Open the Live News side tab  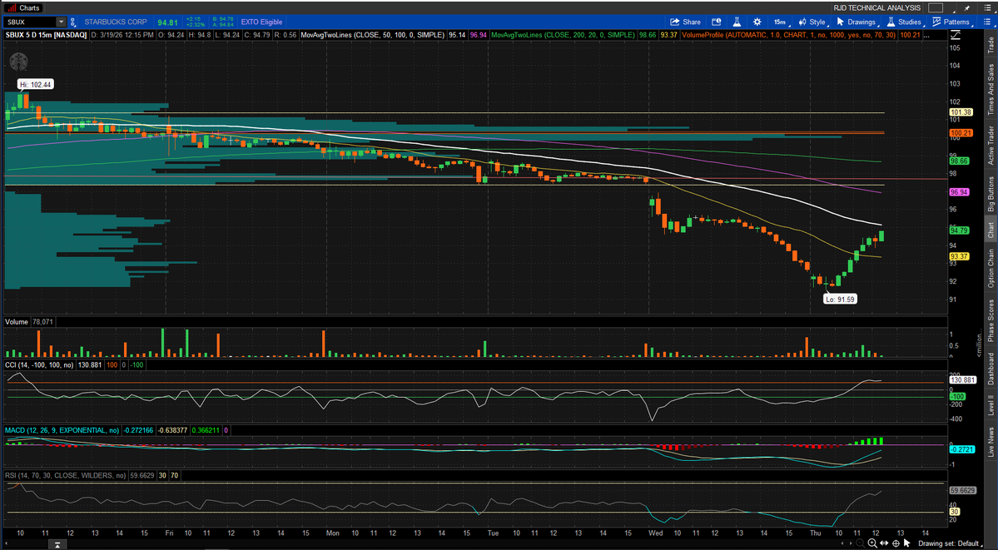coord(991,442)
